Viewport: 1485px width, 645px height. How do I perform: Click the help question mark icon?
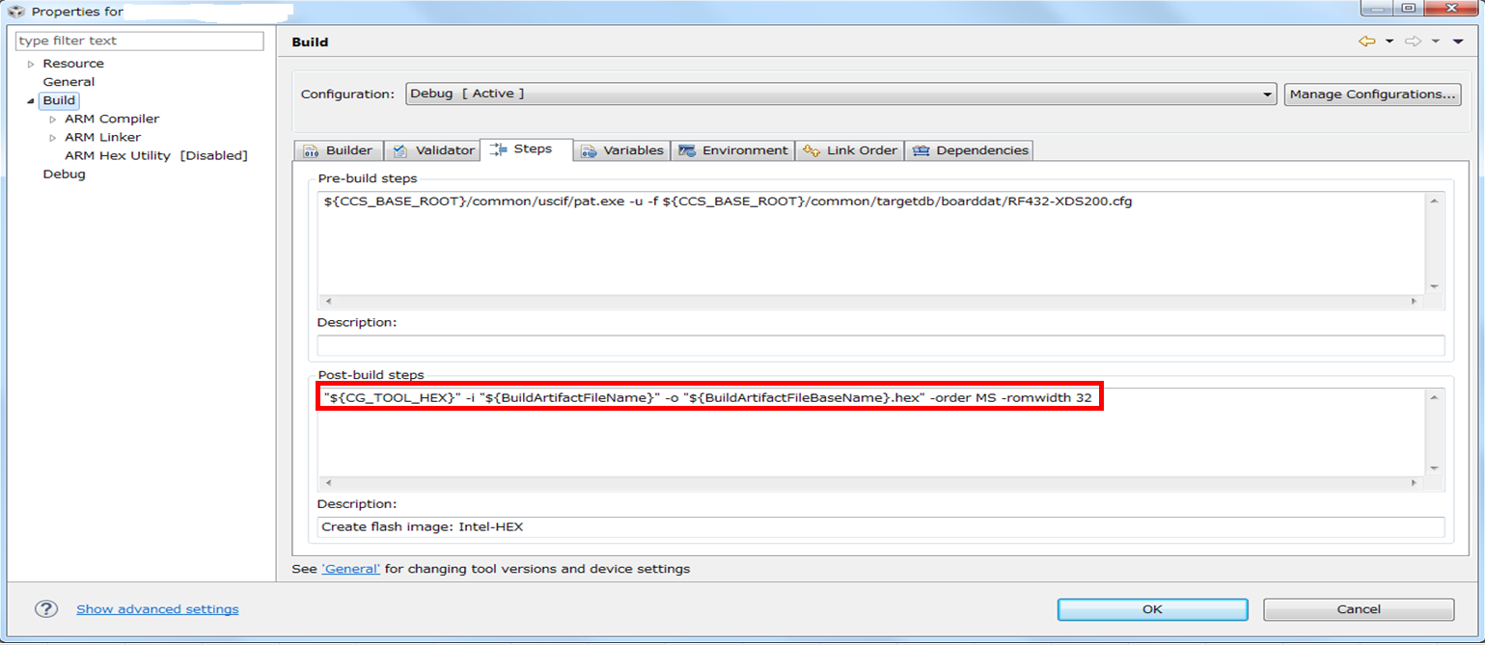pyautogui.click(x=45, y=608)
